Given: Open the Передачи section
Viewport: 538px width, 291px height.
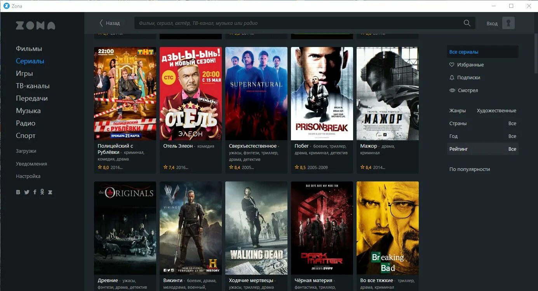Looking at the screenshot, I should 32,98.
